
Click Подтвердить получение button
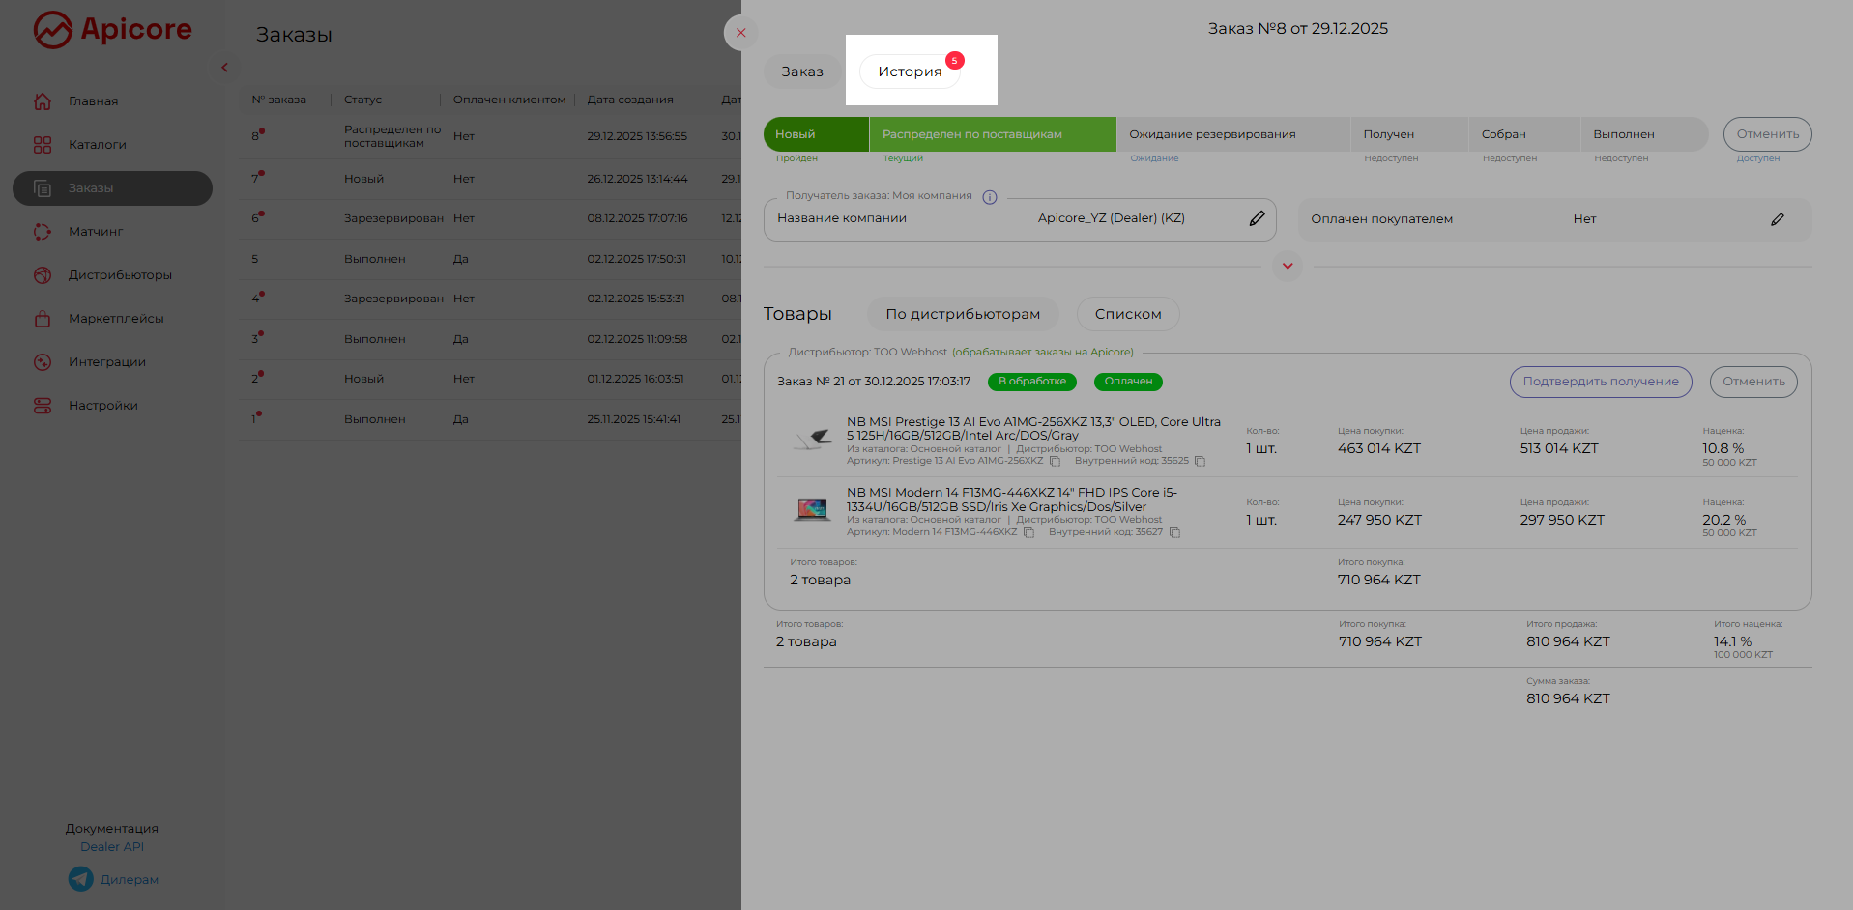pos(1600,382)
